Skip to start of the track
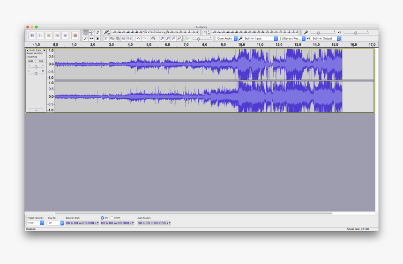Screen dimensions: 403x264 57,36
